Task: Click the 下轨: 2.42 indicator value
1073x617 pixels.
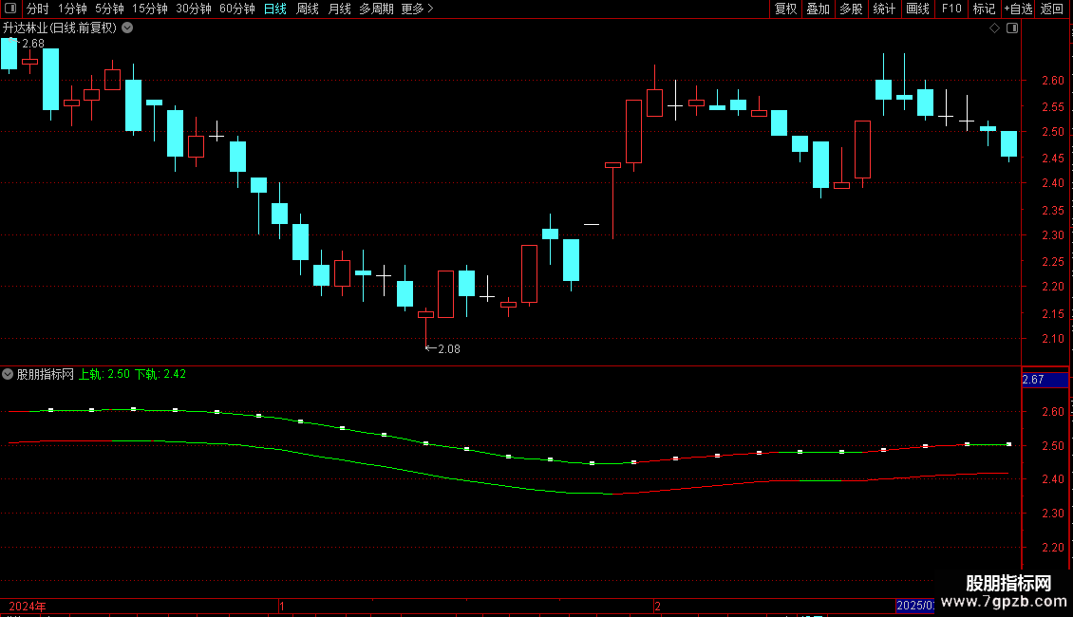Action: coord(160,374)
